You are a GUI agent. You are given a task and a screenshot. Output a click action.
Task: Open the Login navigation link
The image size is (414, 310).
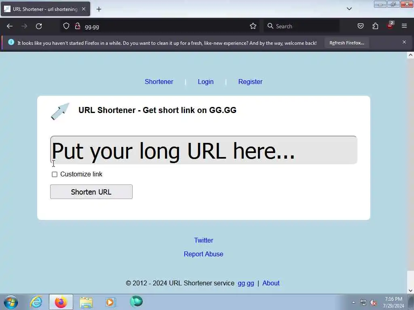206,82
